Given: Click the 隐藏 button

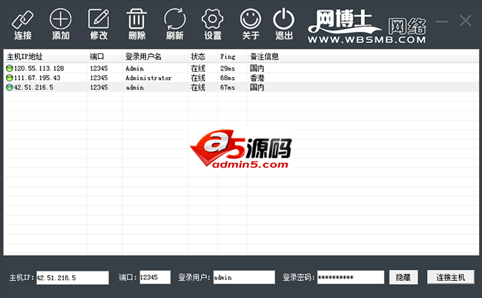Looking at the screenshot, I should coord(403,277).
